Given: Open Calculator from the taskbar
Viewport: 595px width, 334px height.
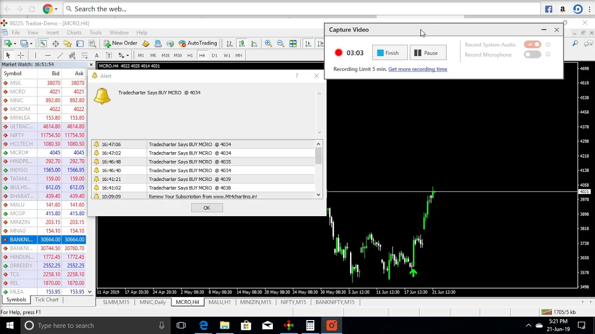Looking at the screenshot, I should [x=310, y=326].
